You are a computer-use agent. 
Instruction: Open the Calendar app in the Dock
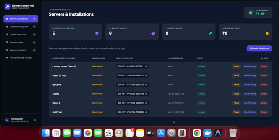pos(109,133)
